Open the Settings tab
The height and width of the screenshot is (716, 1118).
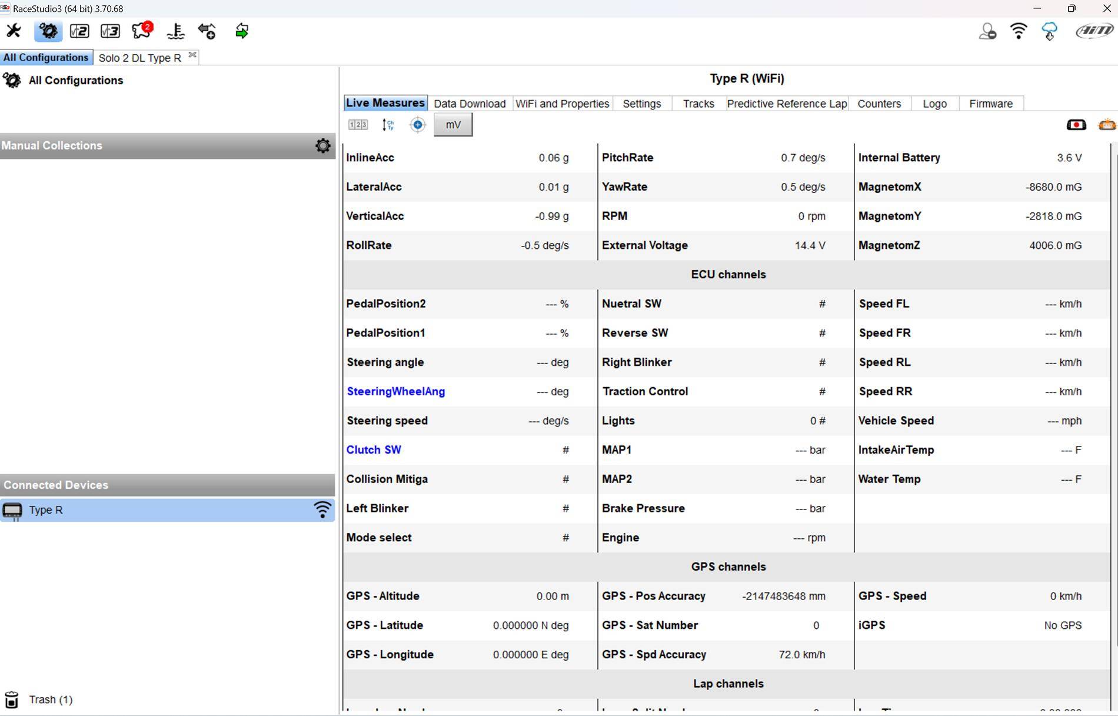click(642, 104)
